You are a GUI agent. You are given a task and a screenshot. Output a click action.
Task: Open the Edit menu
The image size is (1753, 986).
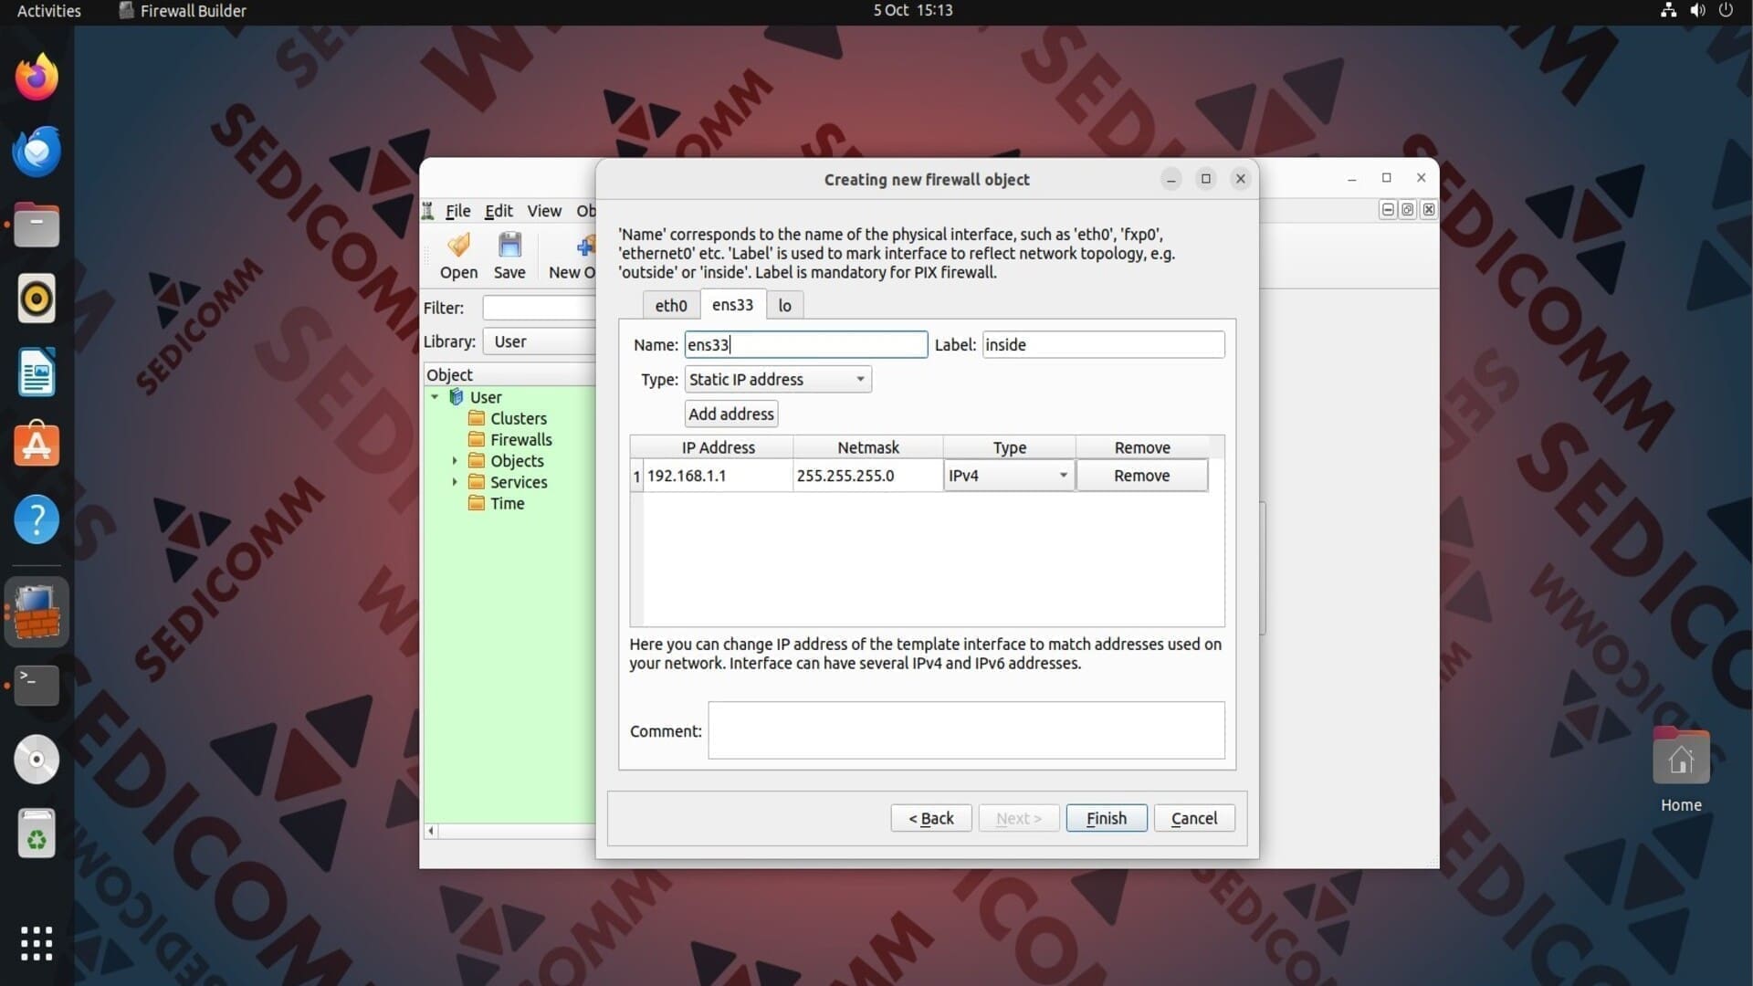point(499,211)
